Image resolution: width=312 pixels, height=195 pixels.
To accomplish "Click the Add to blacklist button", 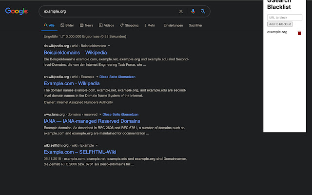I will 280,24.
